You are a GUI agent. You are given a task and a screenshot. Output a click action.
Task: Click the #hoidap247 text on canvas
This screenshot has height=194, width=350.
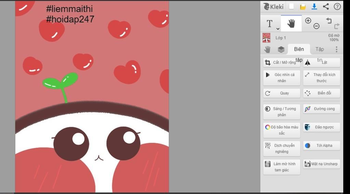tap(70, 19)
